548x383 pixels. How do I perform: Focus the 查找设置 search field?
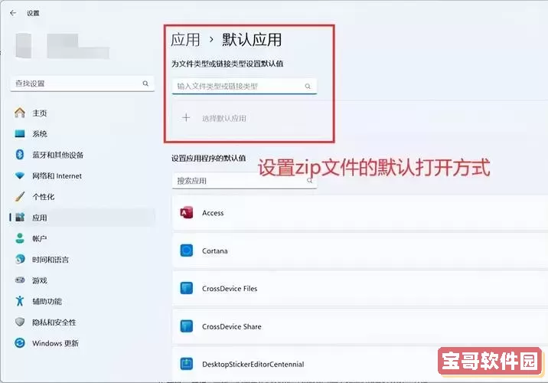pos(82,83)
